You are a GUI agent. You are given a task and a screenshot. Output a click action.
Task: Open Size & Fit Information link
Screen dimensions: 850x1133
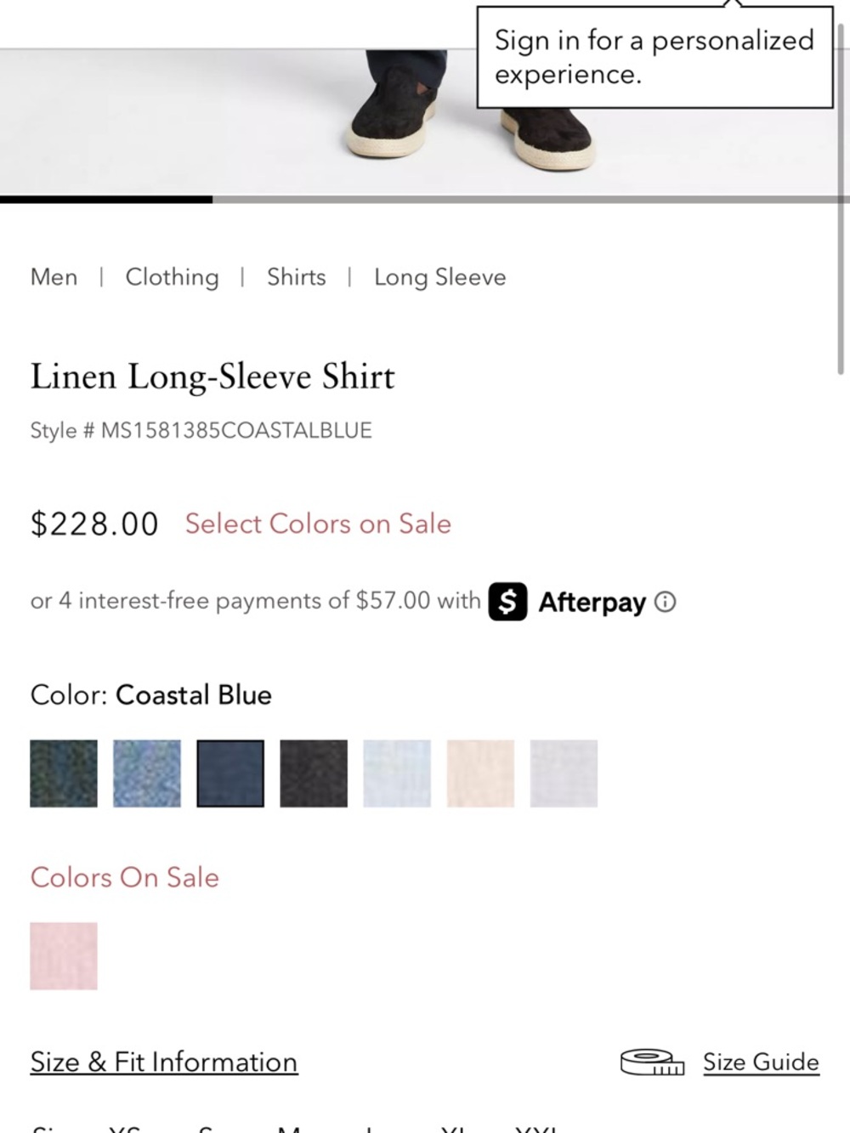[164, 1062]
